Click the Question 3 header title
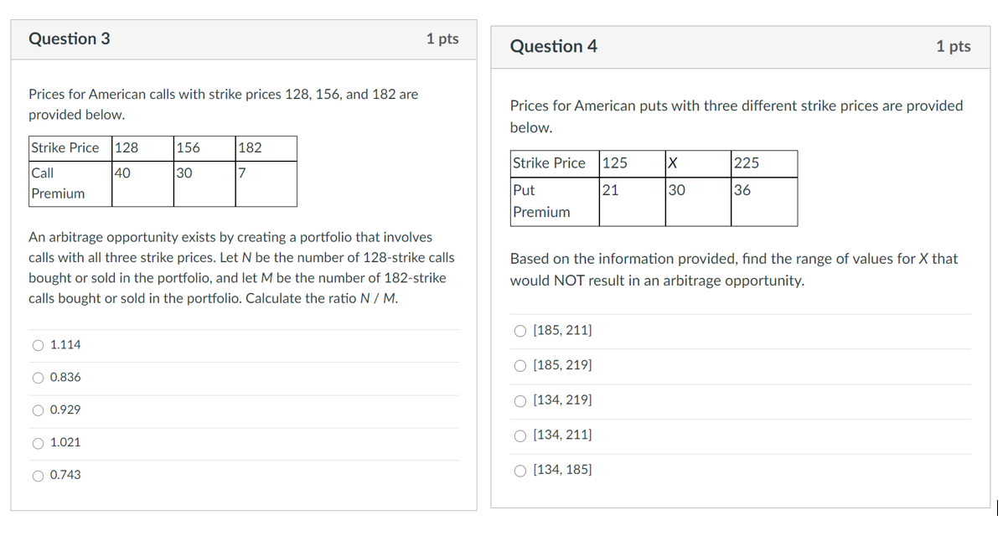This screenshot has width=1008, height=541. tap(70, 39)
